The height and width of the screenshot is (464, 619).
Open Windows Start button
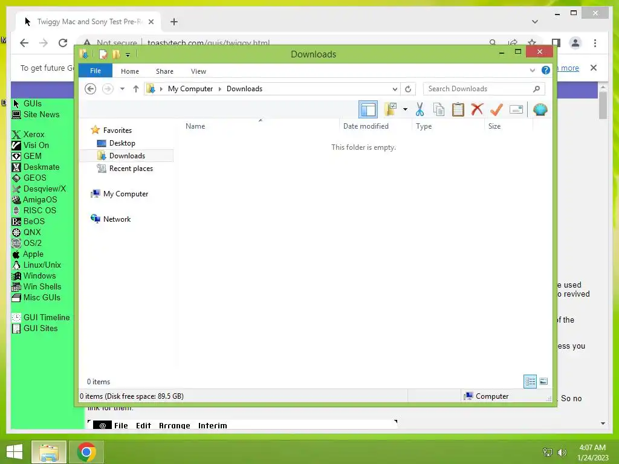point(15,452)
